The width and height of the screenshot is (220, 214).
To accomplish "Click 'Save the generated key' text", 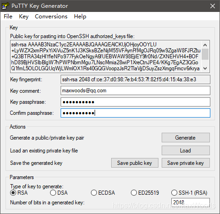I will pyautogui.click(x=36, y=163).
